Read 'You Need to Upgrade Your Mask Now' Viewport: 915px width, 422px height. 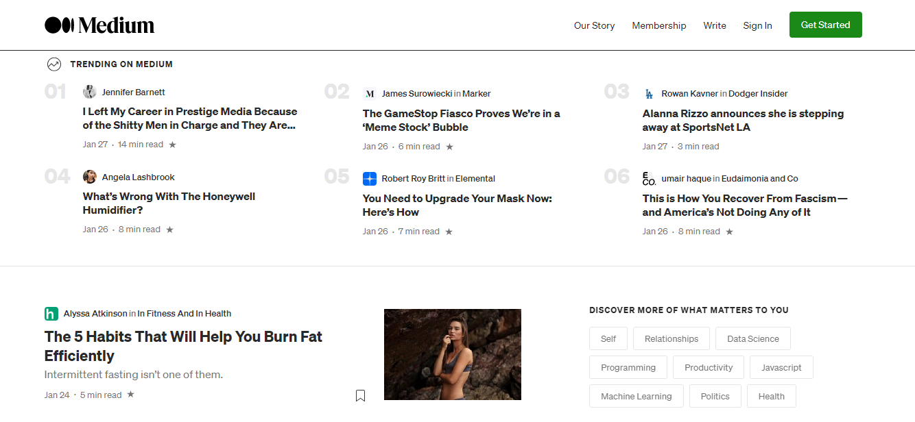(457, 206)
